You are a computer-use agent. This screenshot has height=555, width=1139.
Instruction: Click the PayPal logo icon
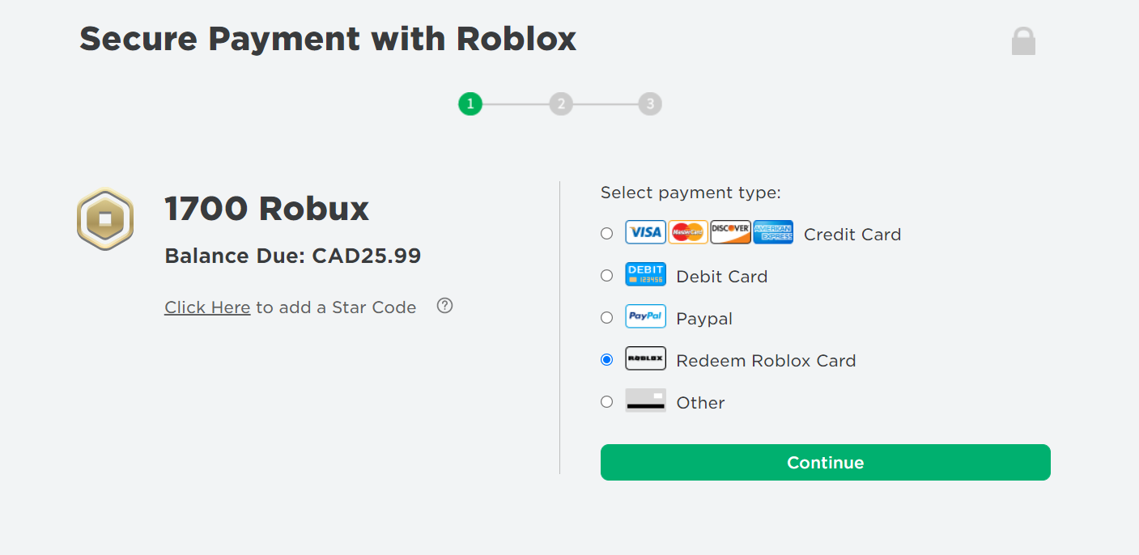pyautogui.click(x=645, y=316)
